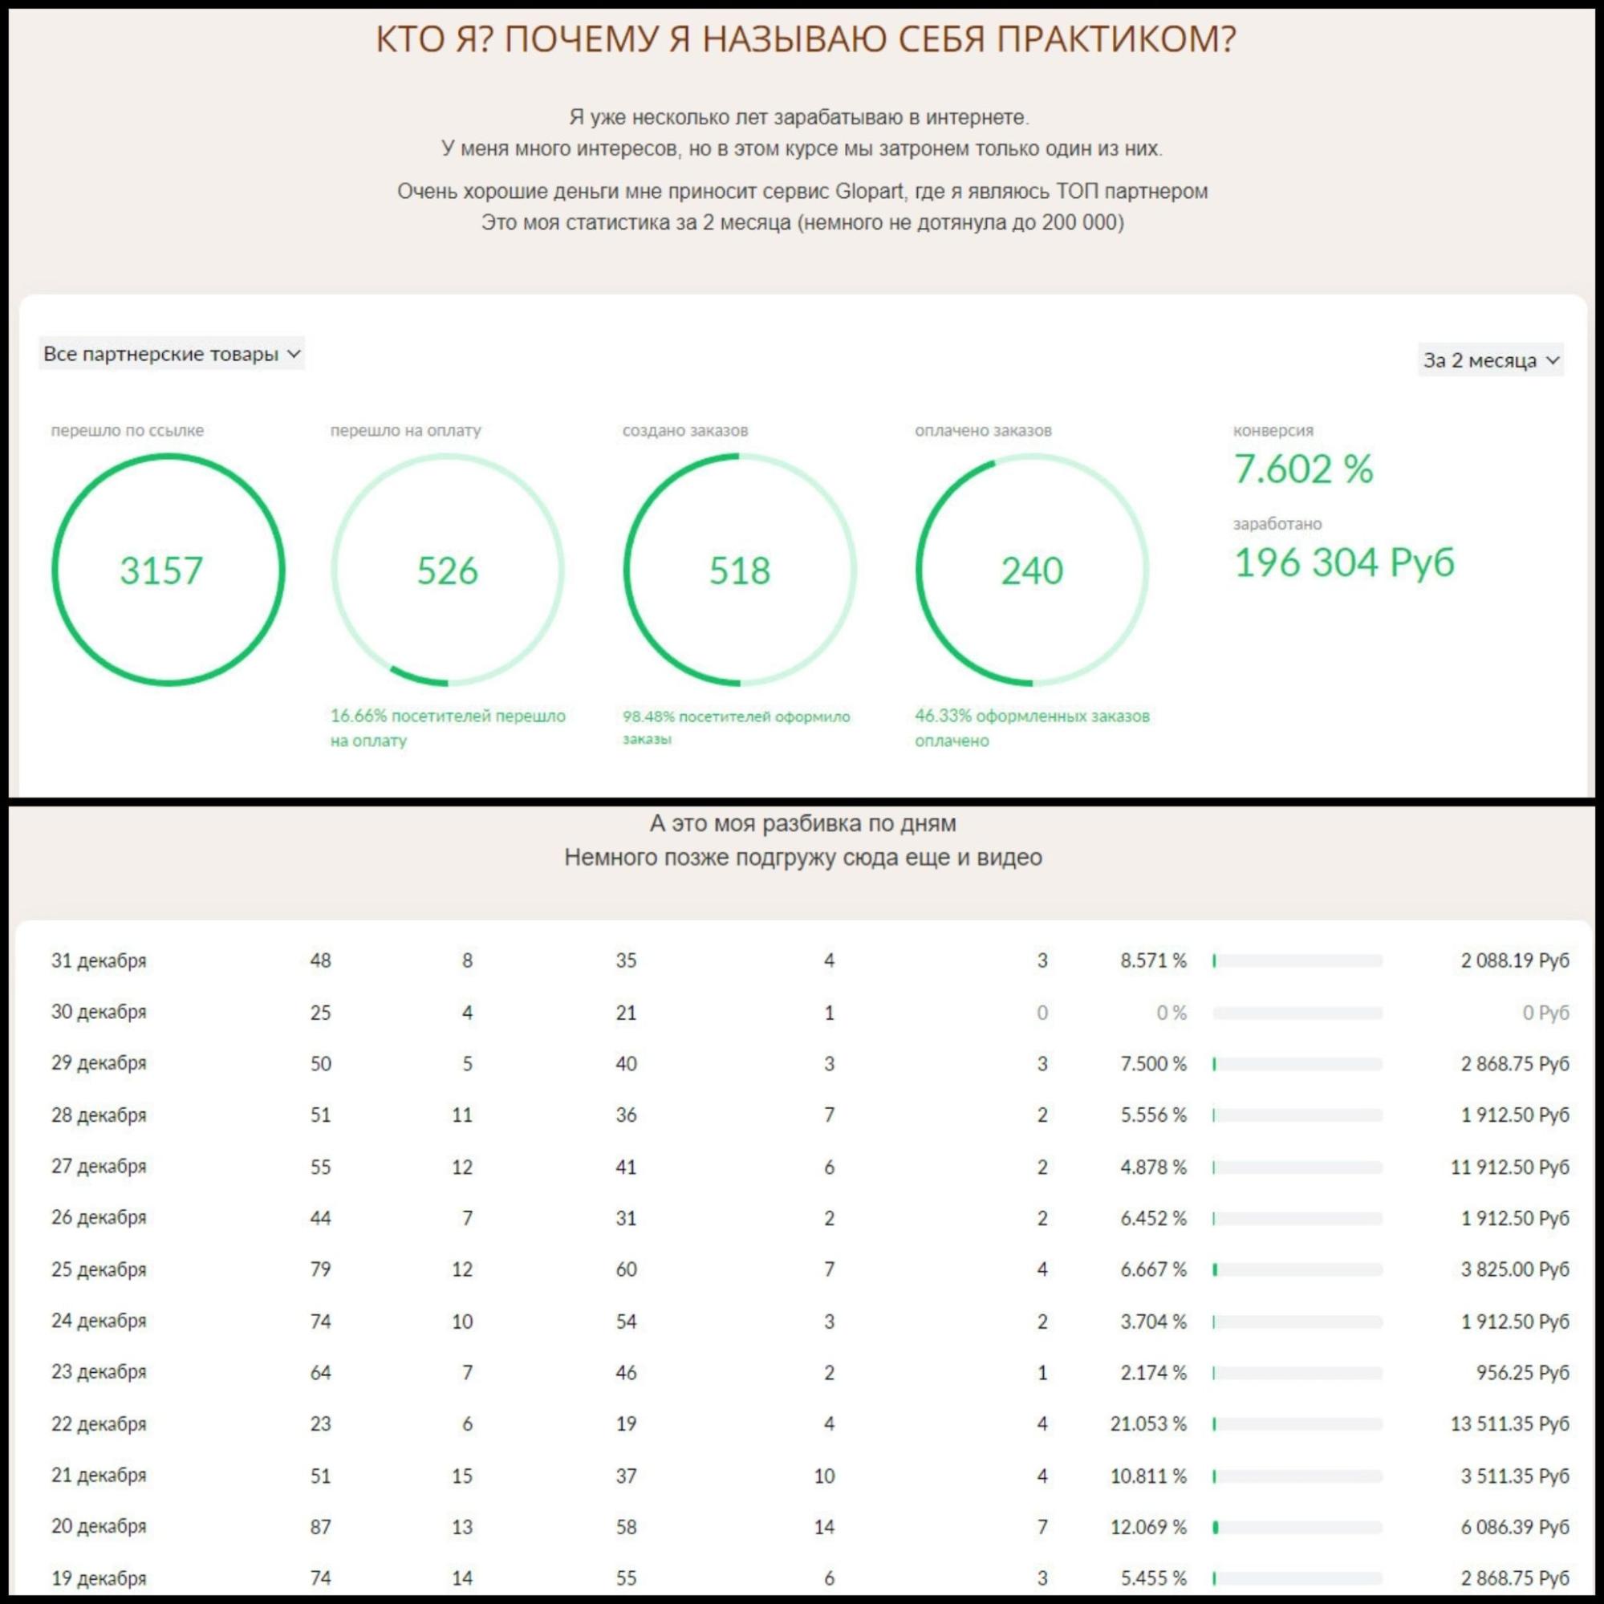Screen dimensions: 1604x1604
Task: Click the empty progress bar for 30 декабря
Action: click(x=1297, y=1013)
